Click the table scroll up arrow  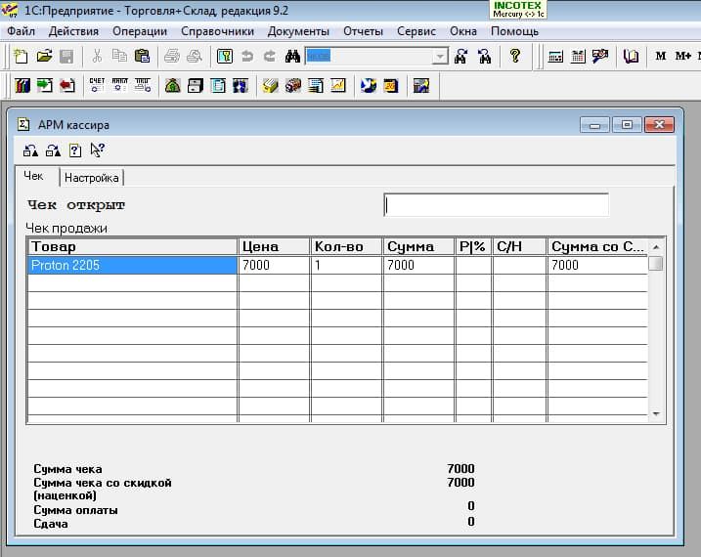click(x=656, y=247)
